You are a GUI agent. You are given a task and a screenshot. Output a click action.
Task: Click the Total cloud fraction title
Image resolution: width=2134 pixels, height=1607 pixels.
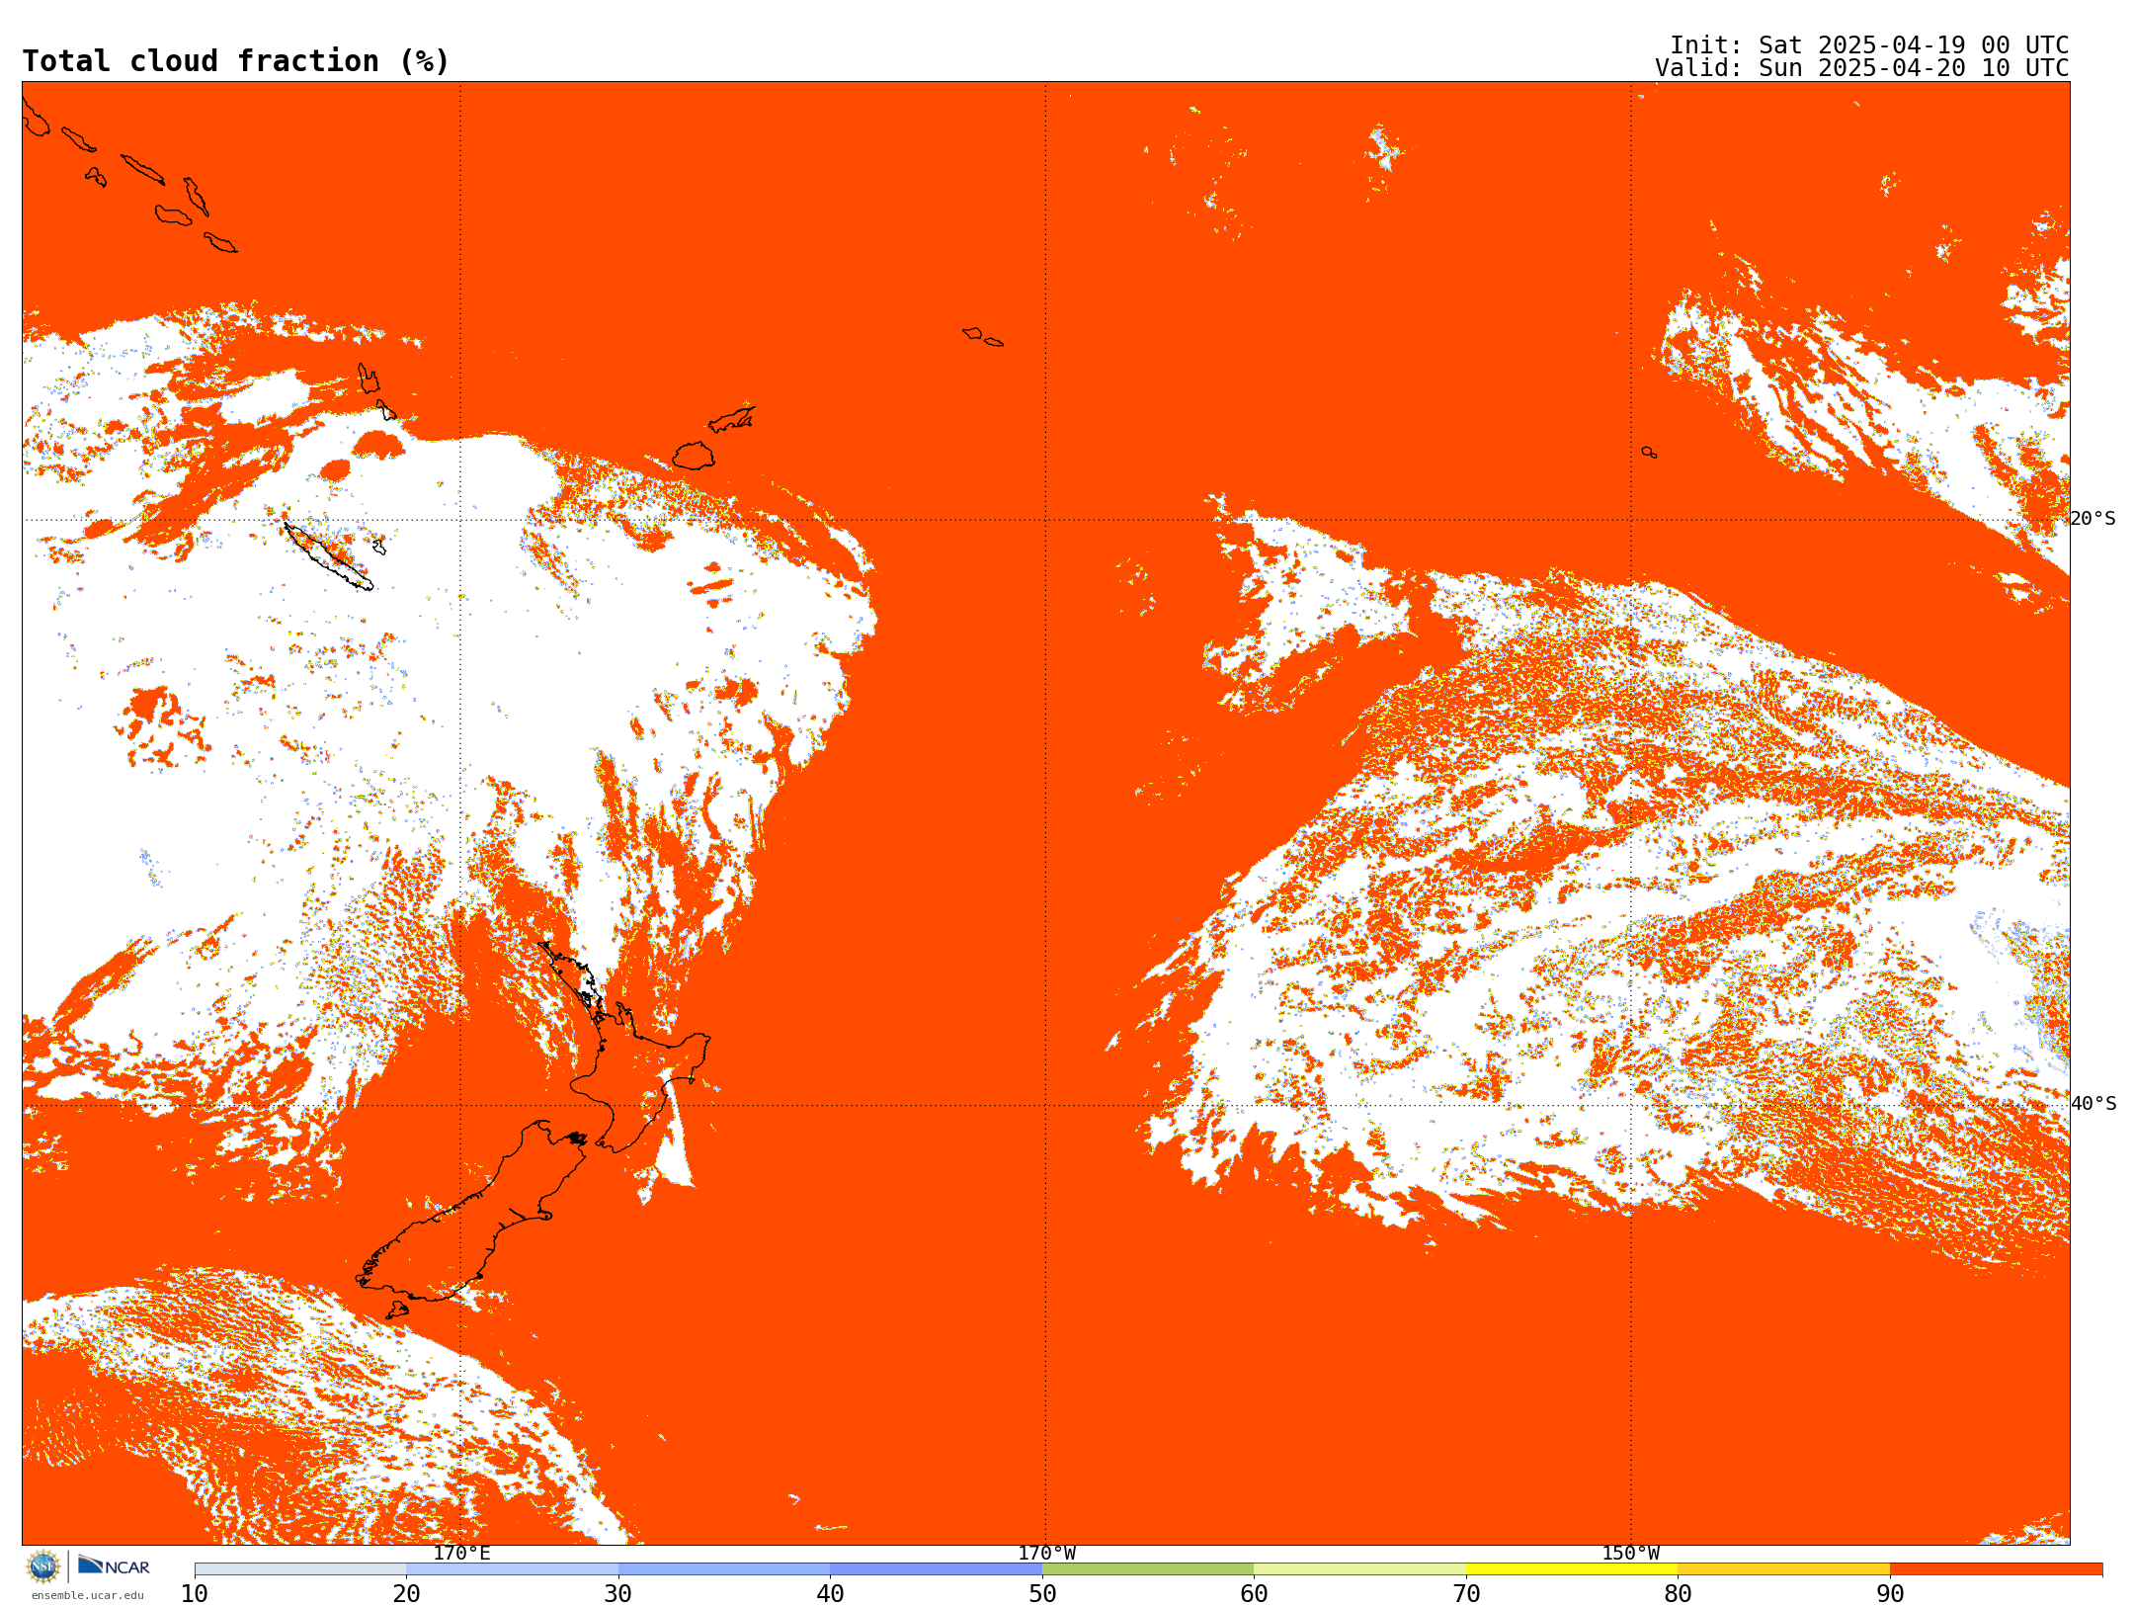(x=235, y=61)
